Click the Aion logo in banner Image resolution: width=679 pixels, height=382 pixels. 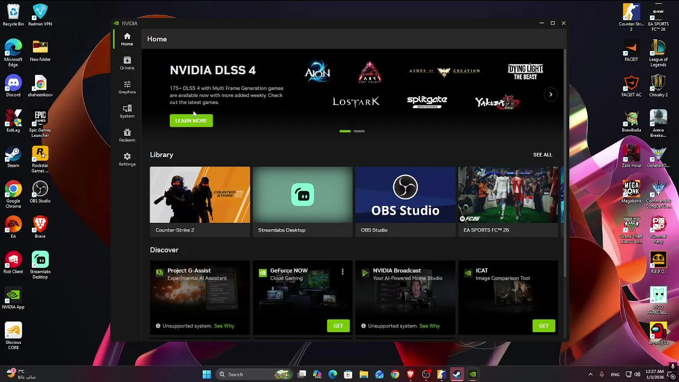tap(317, 71)
